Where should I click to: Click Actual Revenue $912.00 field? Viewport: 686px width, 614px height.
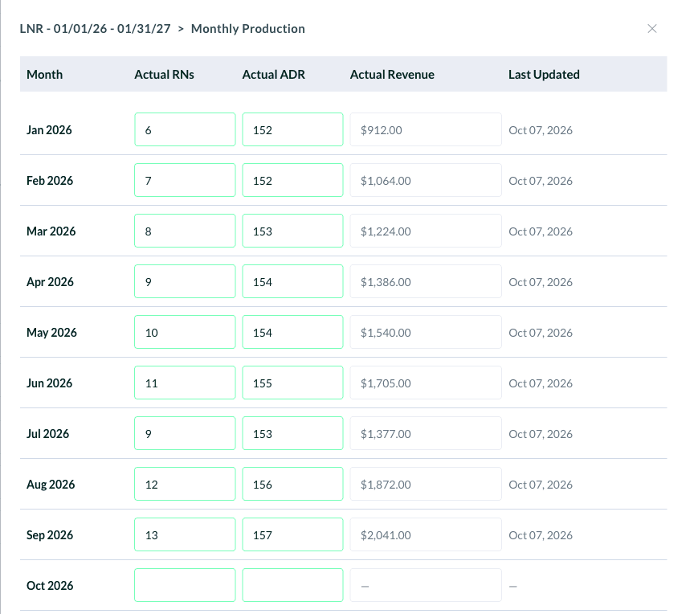click(x=426, y=129)
